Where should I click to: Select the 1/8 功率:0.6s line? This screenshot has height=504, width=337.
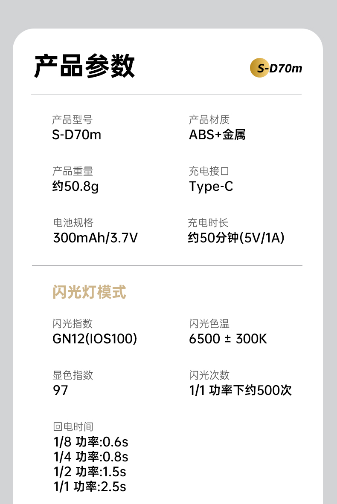(90, 442)
